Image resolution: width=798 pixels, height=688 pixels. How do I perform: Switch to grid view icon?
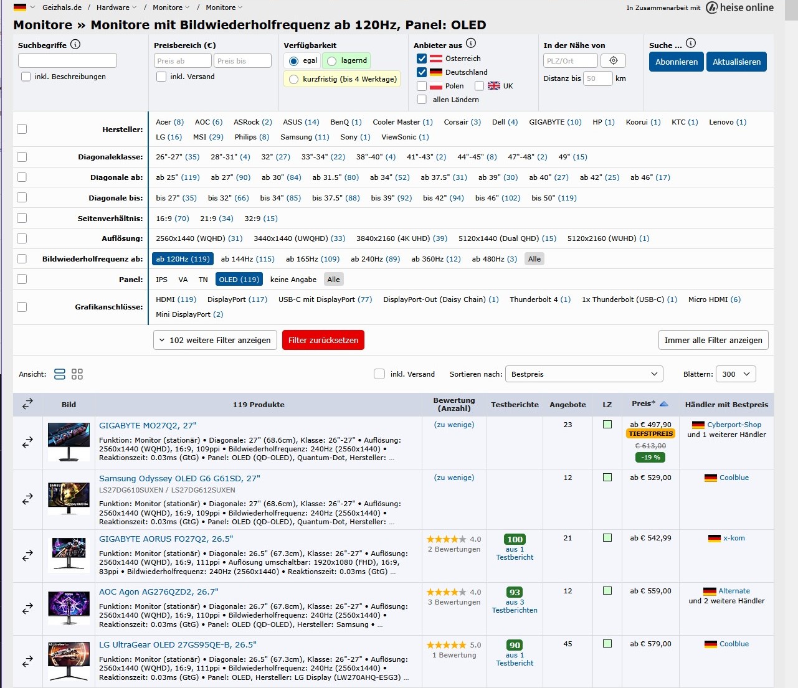(77, 374)
